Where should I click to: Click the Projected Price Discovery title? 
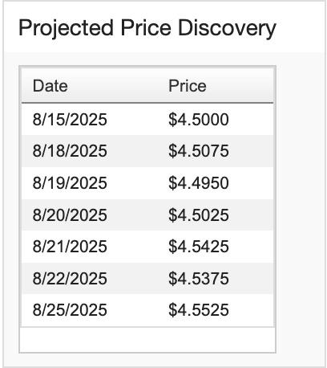[147, 29]
